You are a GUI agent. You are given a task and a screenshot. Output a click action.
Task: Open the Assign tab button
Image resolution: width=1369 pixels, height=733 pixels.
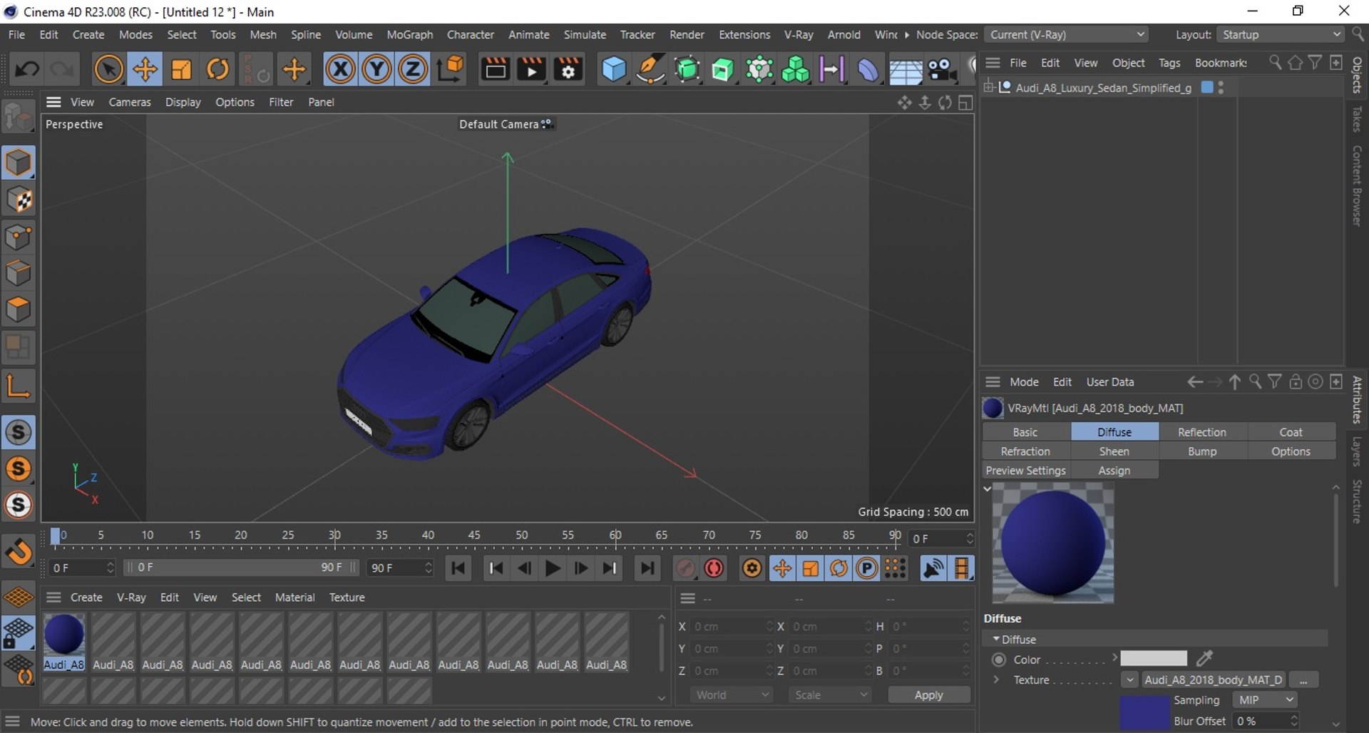(x=1114, y=471)
